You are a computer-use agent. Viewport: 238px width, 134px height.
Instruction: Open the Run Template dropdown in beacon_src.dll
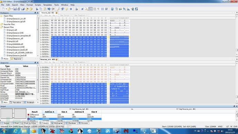81,62
